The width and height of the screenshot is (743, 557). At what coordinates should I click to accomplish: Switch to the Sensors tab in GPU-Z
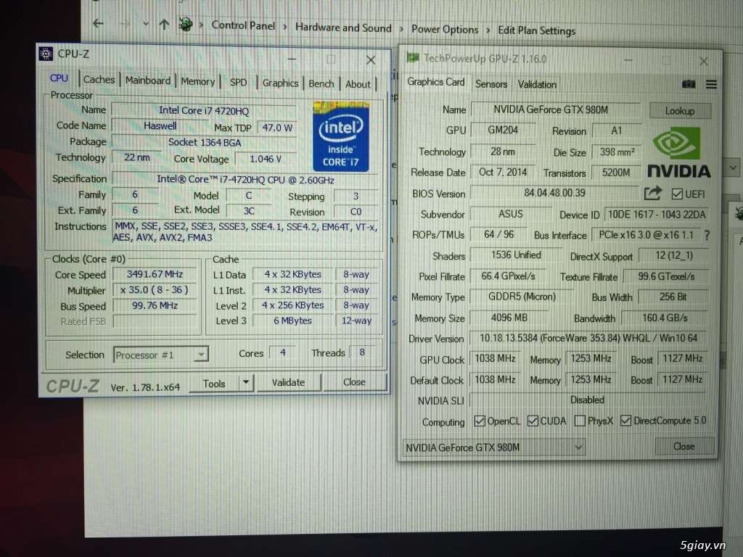click(x=490, y=84)
